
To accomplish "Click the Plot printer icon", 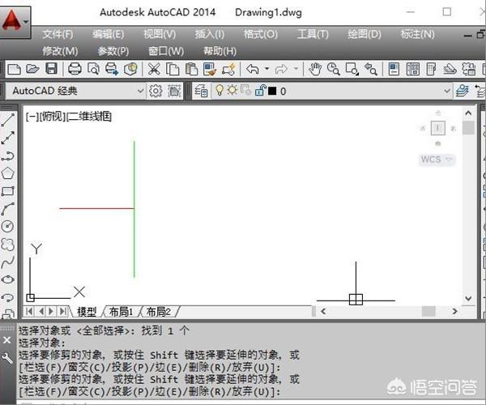I will (x=75, y=69).
